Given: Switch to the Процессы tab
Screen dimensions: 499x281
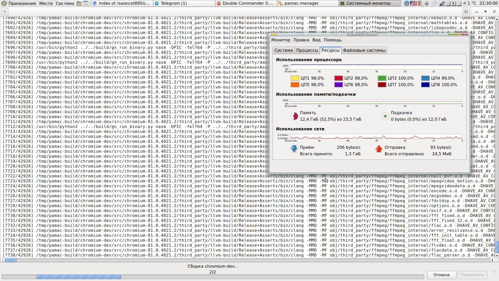Looking at the screenshot, I should pos(307,50).
